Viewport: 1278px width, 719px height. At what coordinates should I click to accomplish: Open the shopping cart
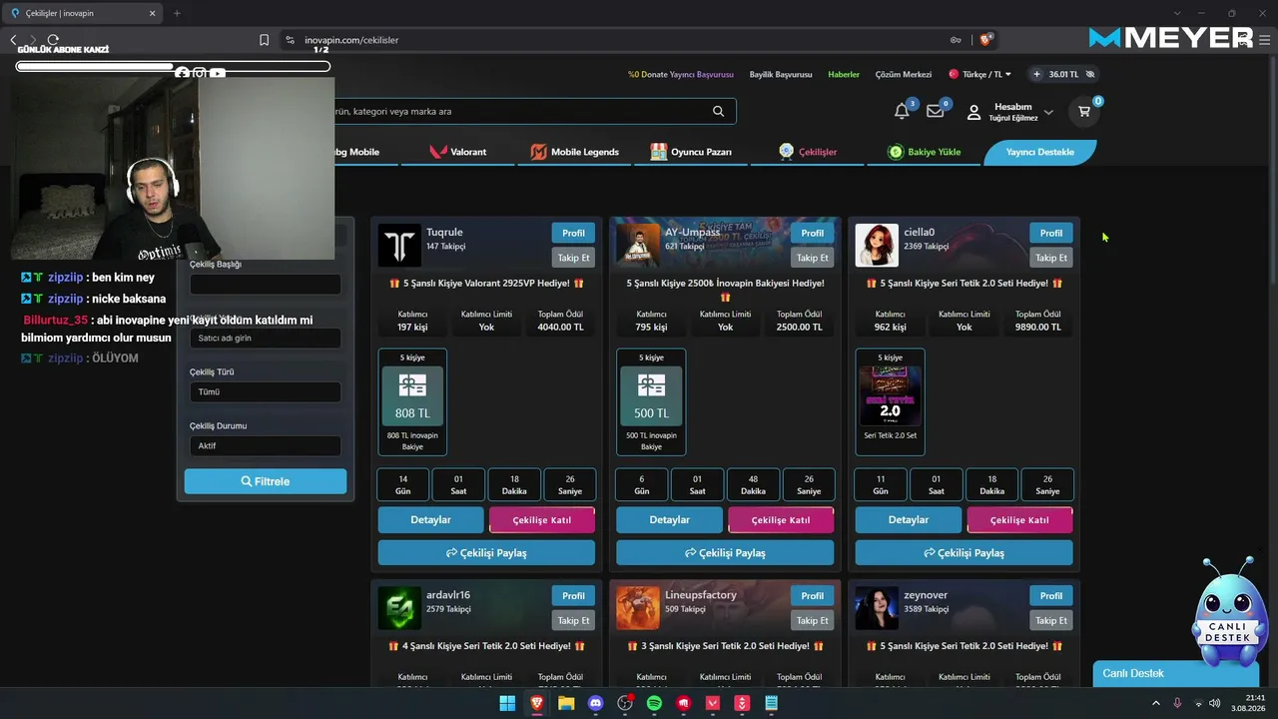pos(1084,111)
